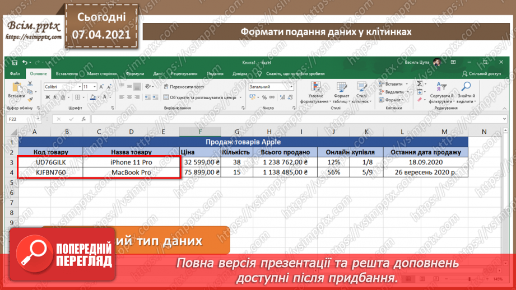Image resolution: width=516 pixels, height=290 pixels.
Task: Switch to the Макет сторінки tab
Action: coord(101,74)
